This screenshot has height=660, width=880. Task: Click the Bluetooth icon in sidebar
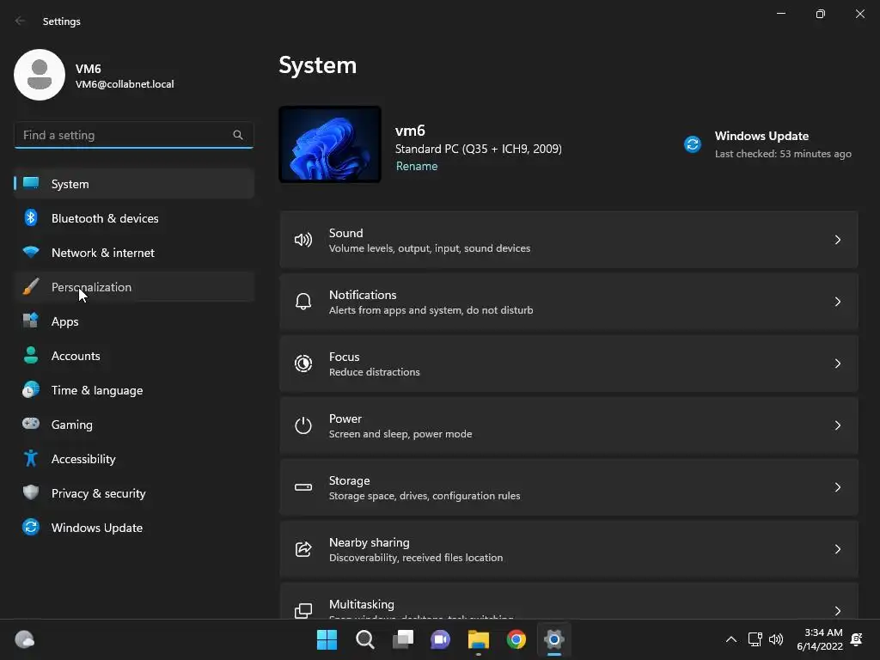[31, 217]
